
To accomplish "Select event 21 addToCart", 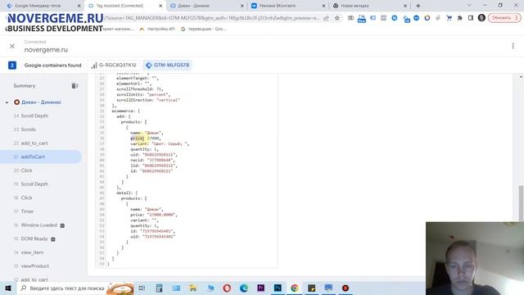I will [41, 157].
